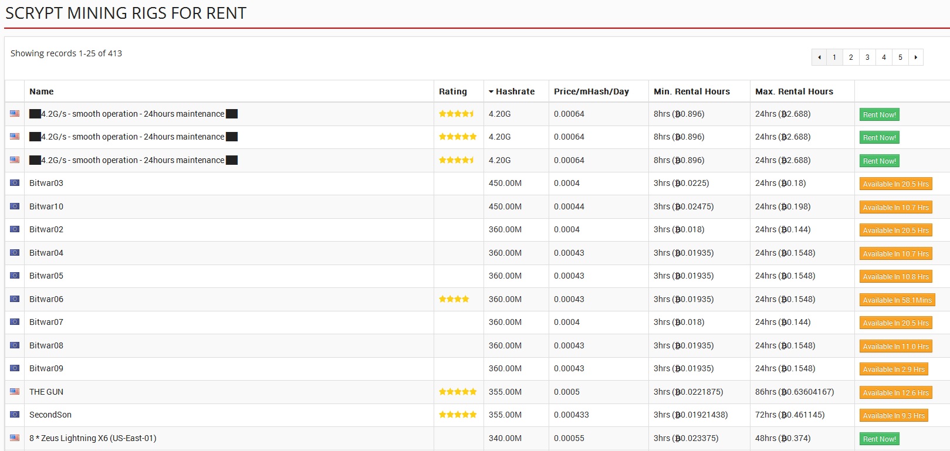Click Bitwar03 availability button, 450.00M row
The image size is (950, 451).
click(x=896, y=184)
